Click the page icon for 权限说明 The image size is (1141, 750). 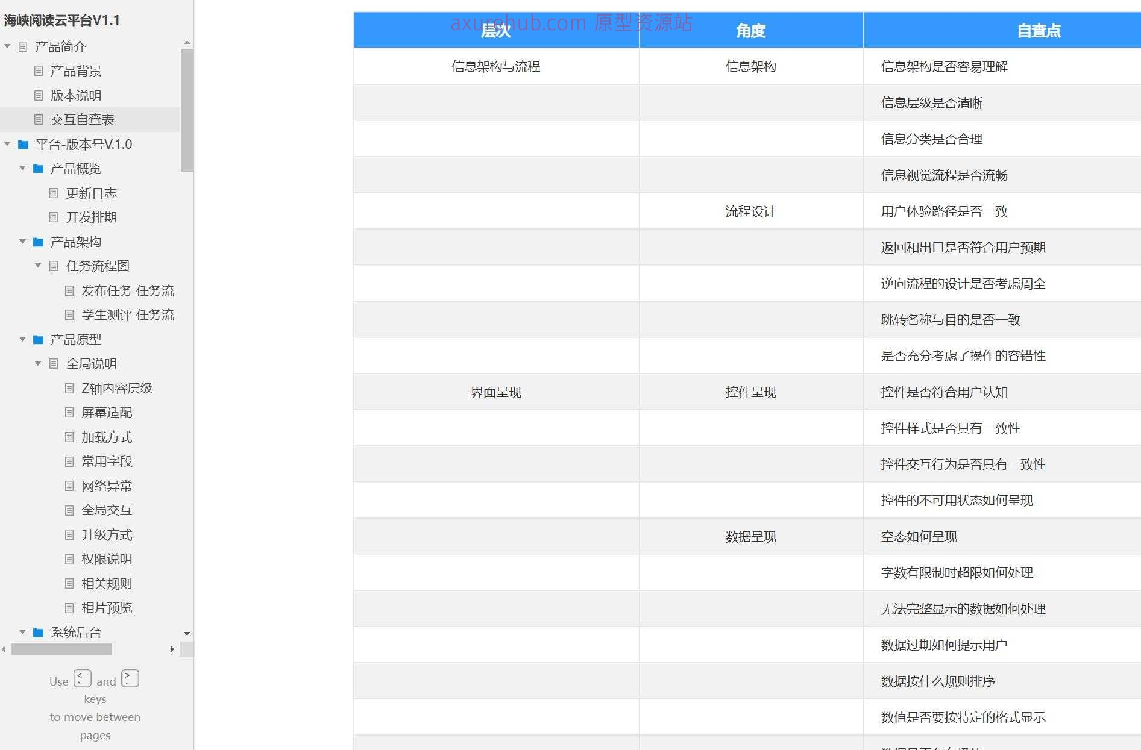click(x=69, y=559)
